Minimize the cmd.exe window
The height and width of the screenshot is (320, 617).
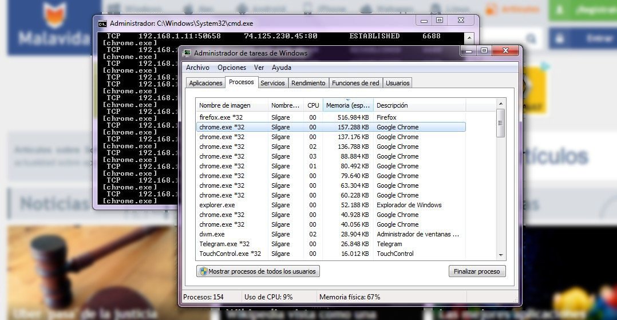[x=424, y=21]
